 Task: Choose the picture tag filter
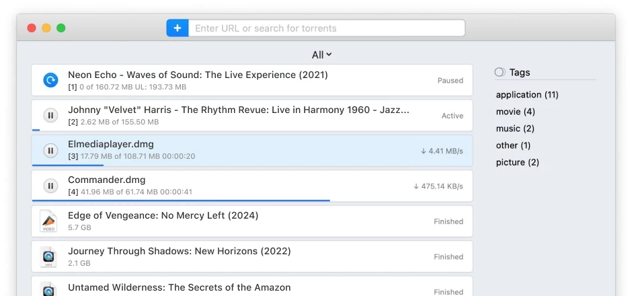(x=517, y=162)
